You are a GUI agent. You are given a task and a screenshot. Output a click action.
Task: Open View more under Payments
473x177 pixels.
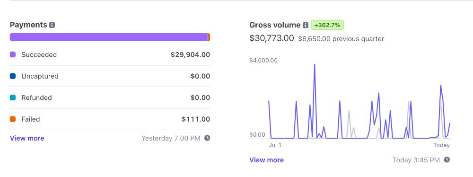(x=27, y=138)
